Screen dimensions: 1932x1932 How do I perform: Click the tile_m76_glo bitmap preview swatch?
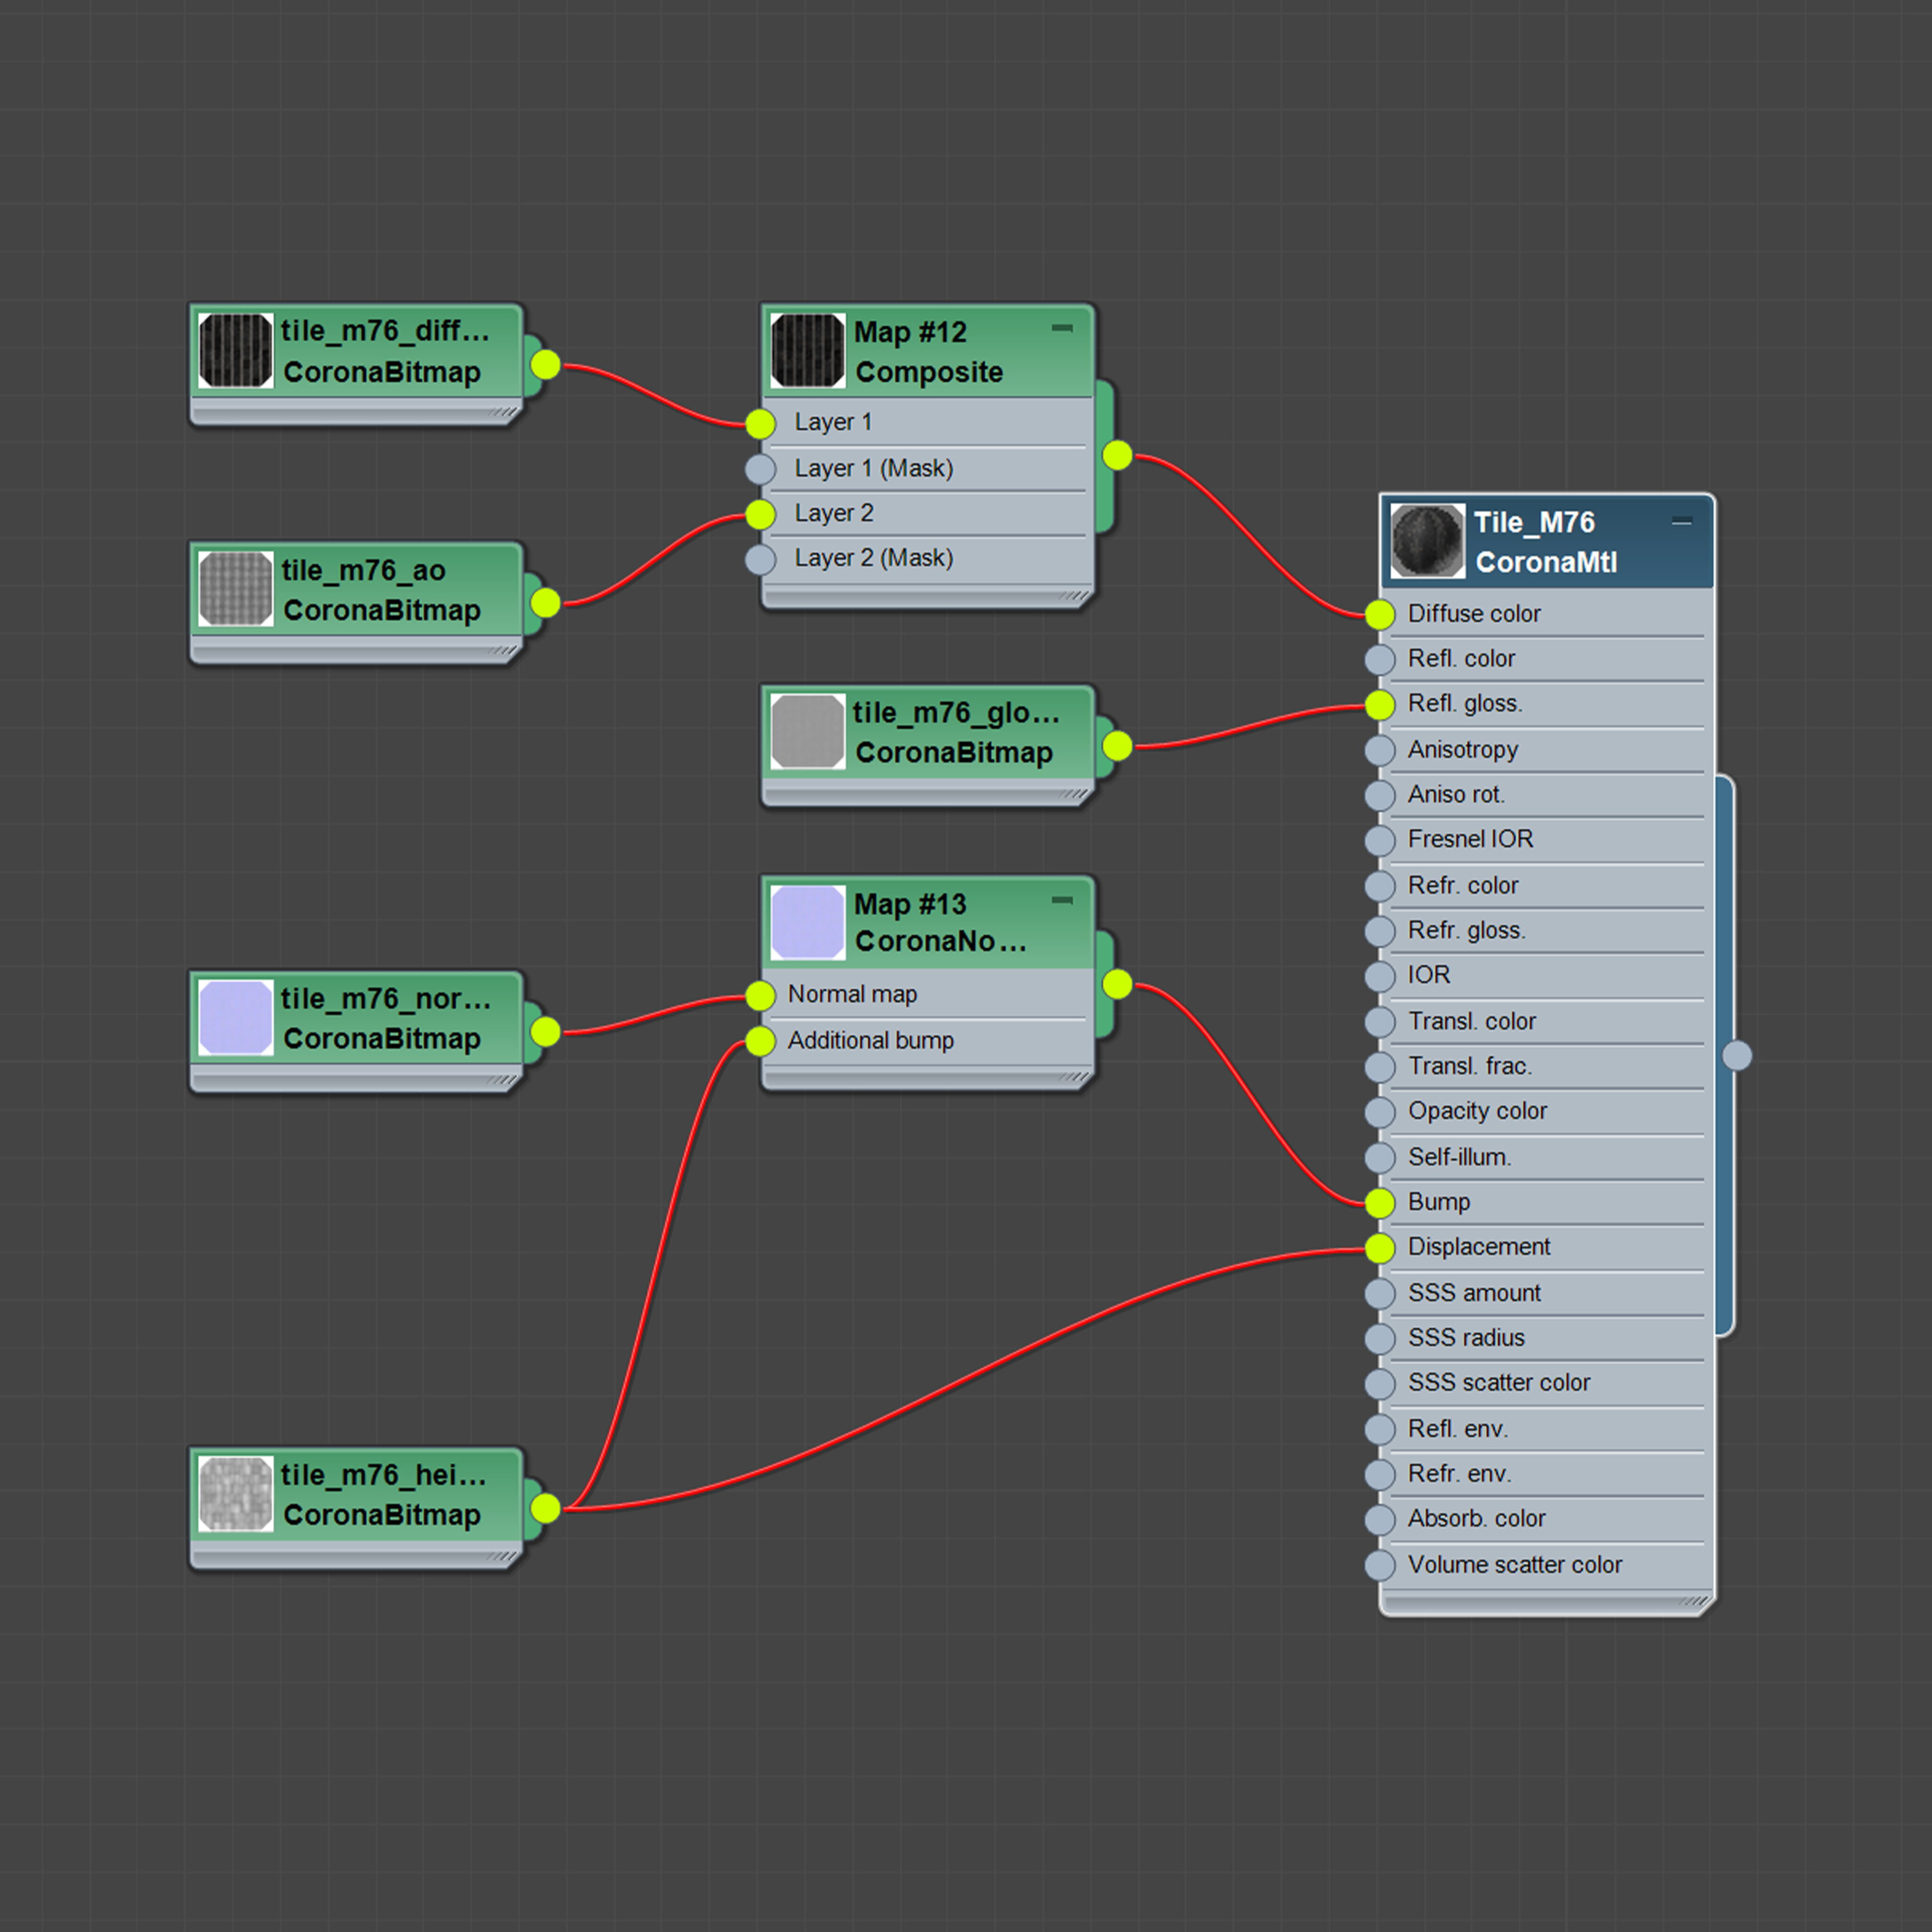tap(808, 731)
